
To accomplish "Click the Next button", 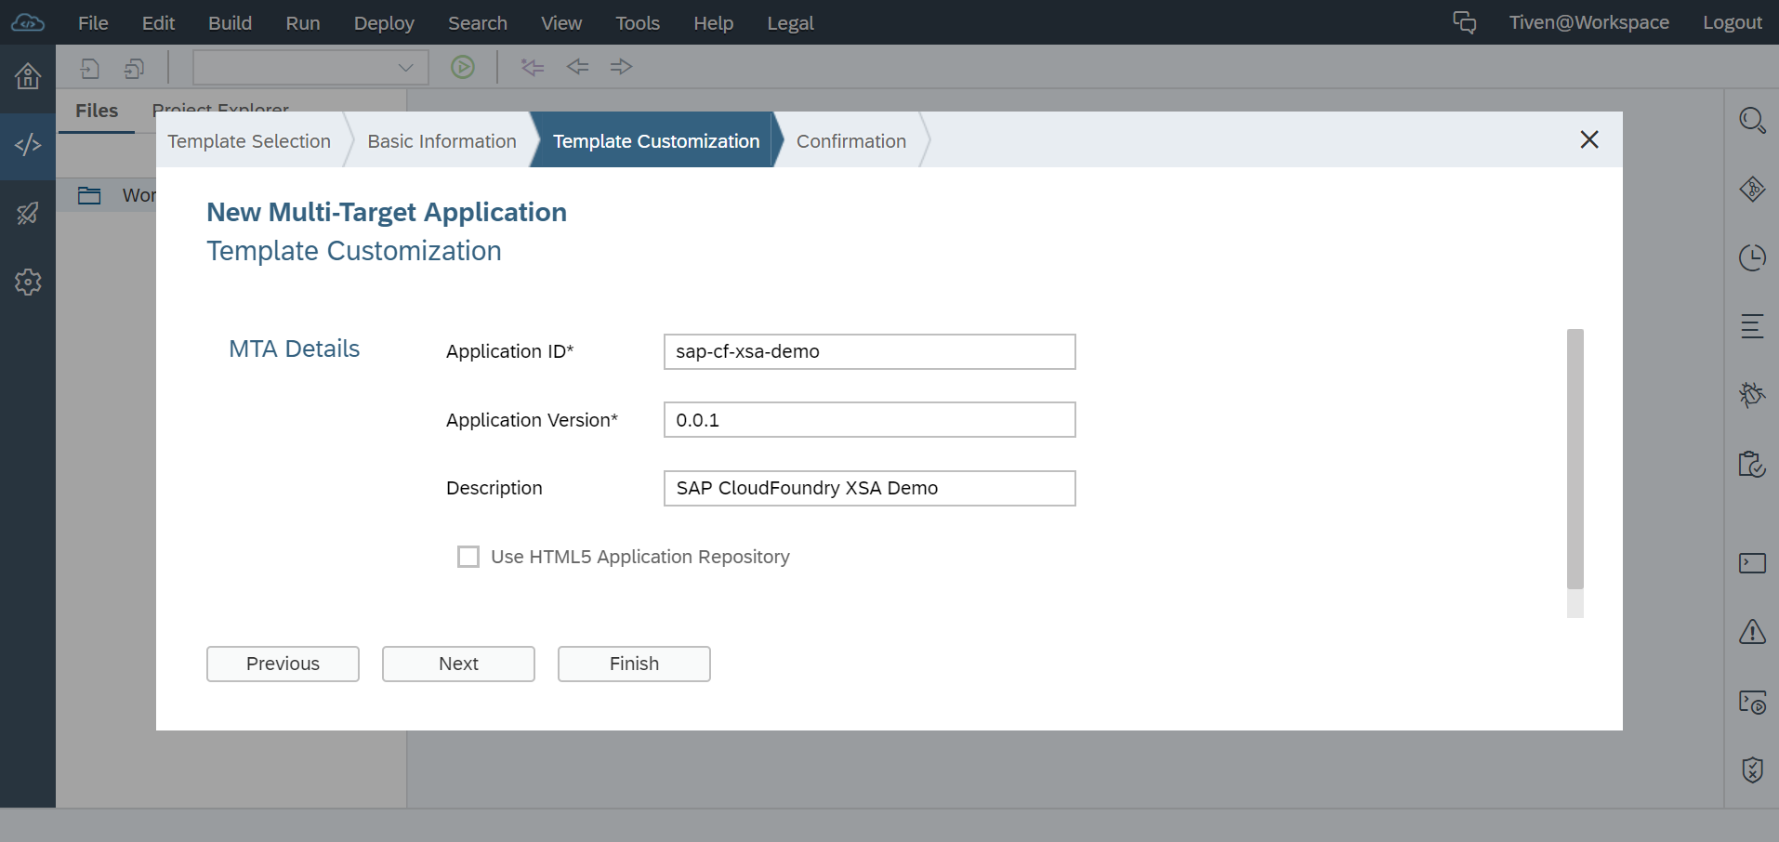I will coord(458,664).
